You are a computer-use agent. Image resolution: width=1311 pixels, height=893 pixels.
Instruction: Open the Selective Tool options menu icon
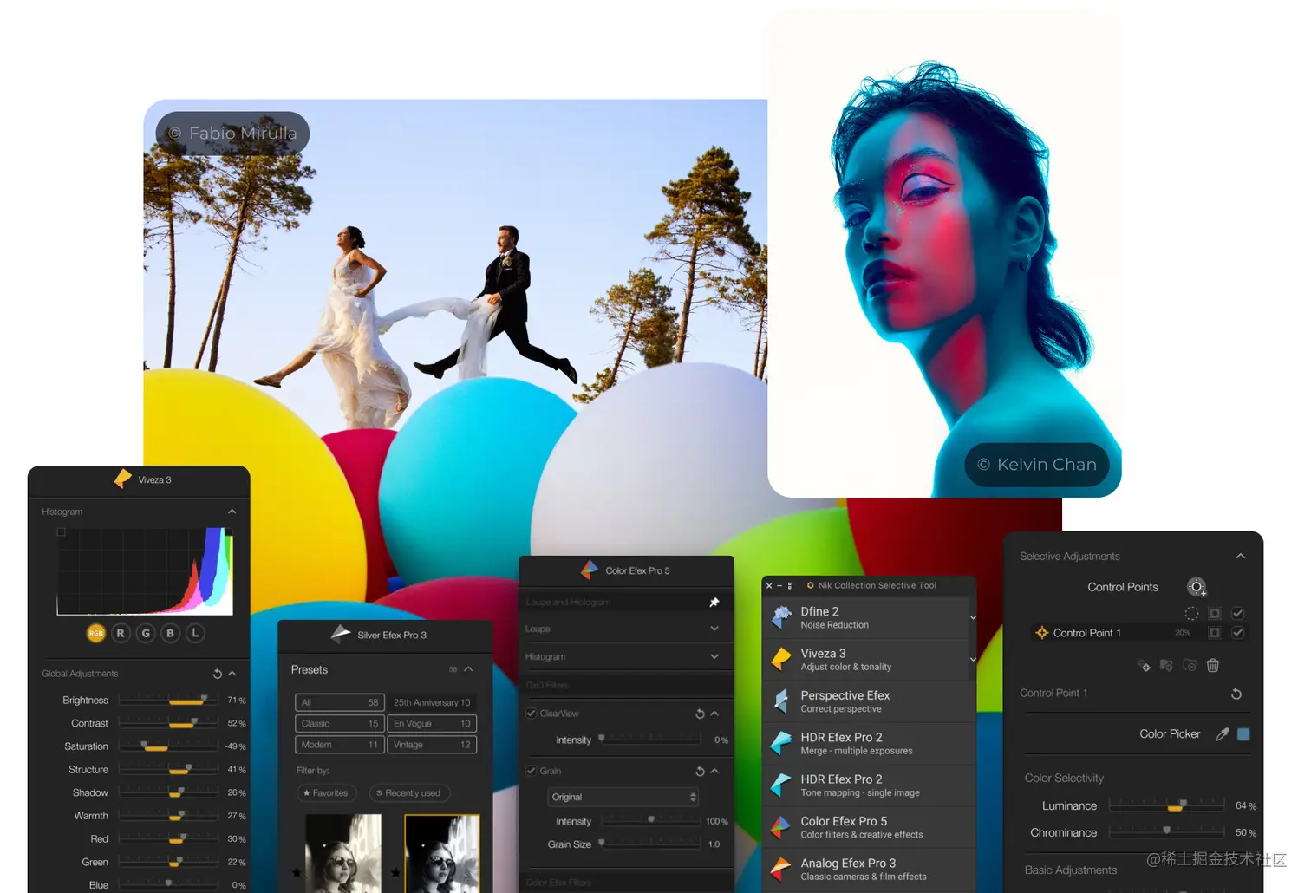(x=789, y=585)
